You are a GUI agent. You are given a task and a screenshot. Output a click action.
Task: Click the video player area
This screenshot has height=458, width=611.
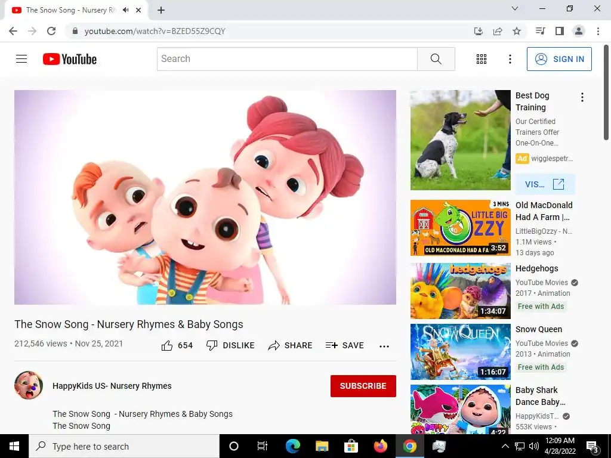coord(205,197)
